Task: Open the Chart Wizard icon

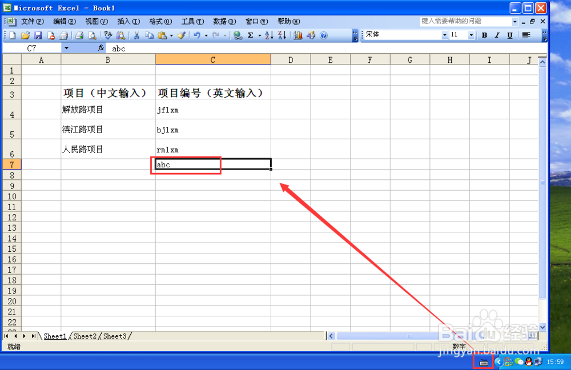Action: (298, 35)
